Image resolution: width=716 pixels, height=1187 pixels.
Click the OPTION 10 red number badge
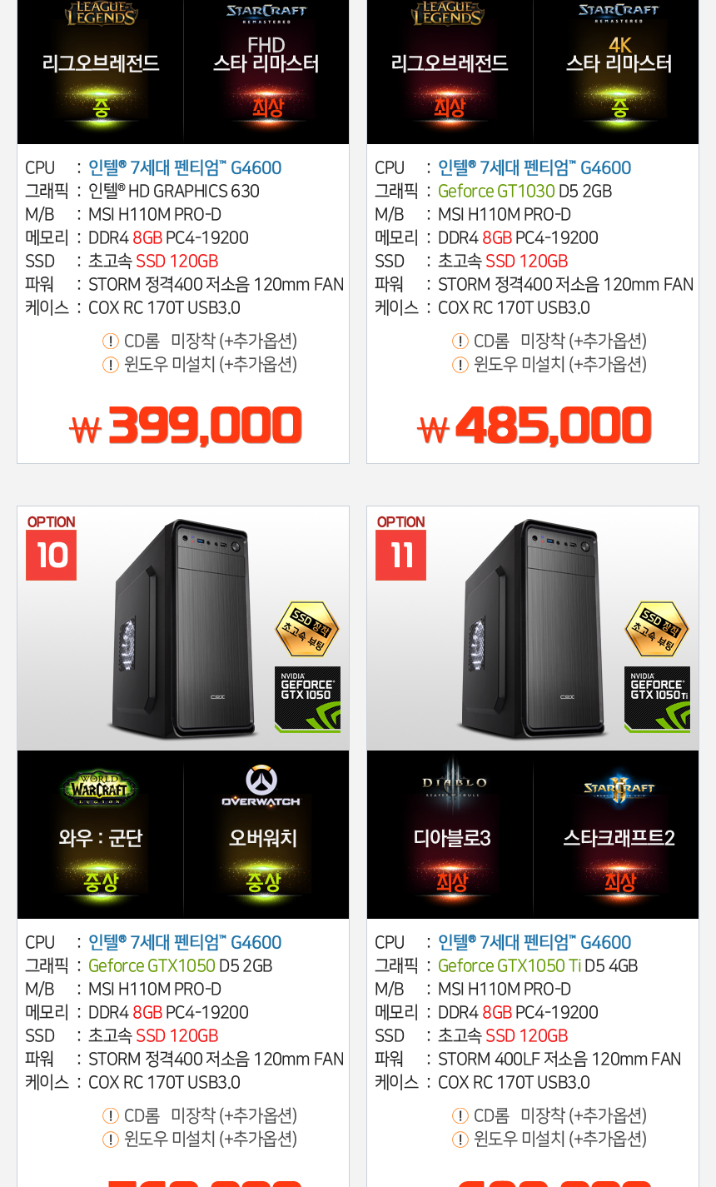pos(51,556)
